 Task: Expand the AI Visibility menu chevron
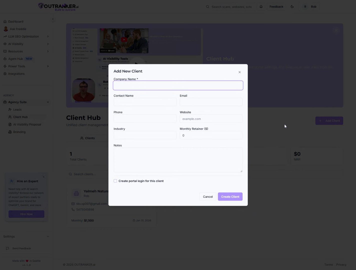click(48, 44)
